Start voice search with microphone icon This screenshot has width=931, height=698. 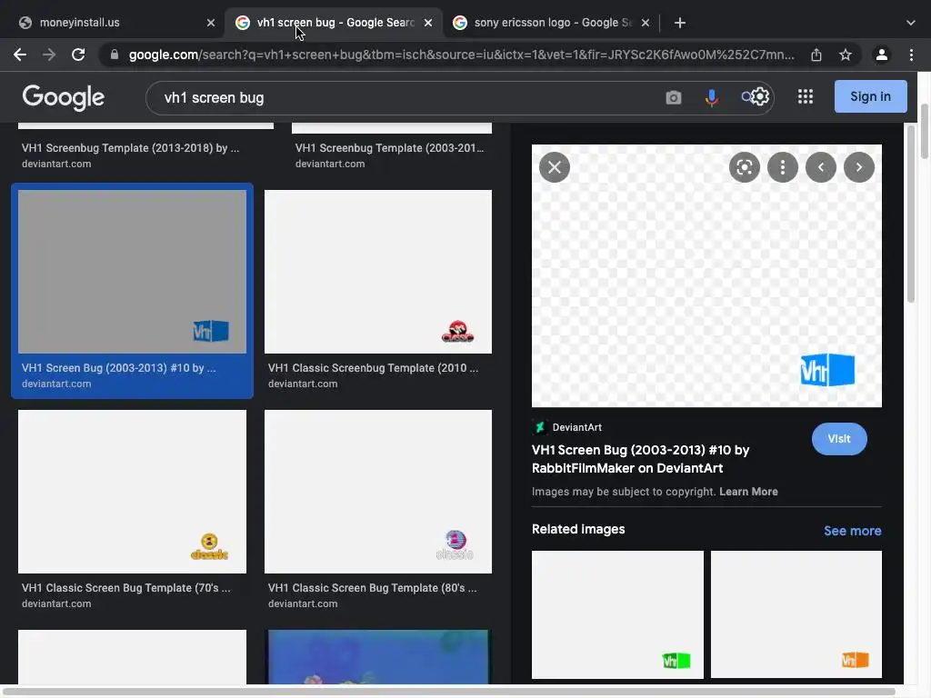tap(711, 97)
